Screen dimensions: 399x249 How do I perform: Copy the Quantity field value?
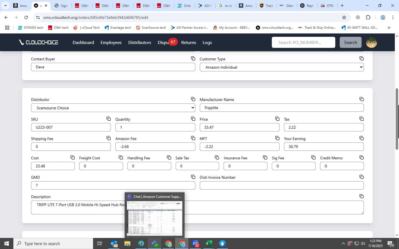pos(193,119)
